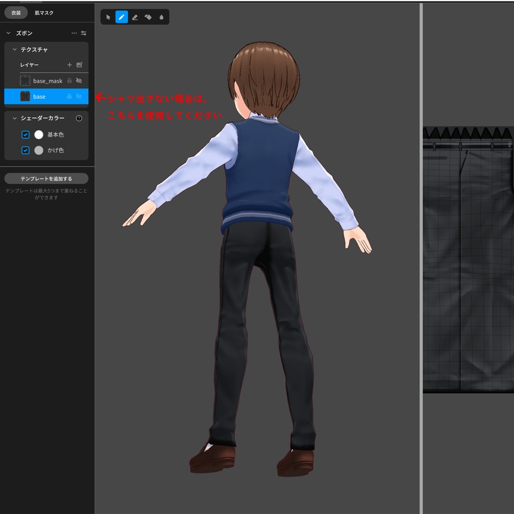The width and height of the screenshot is (514, 514).
Task: Toggle visibility of the base_mask layer
Action: (79, 80)
